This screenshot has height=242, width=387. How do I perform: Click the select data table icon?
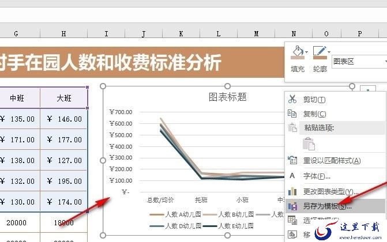(292, 220)
